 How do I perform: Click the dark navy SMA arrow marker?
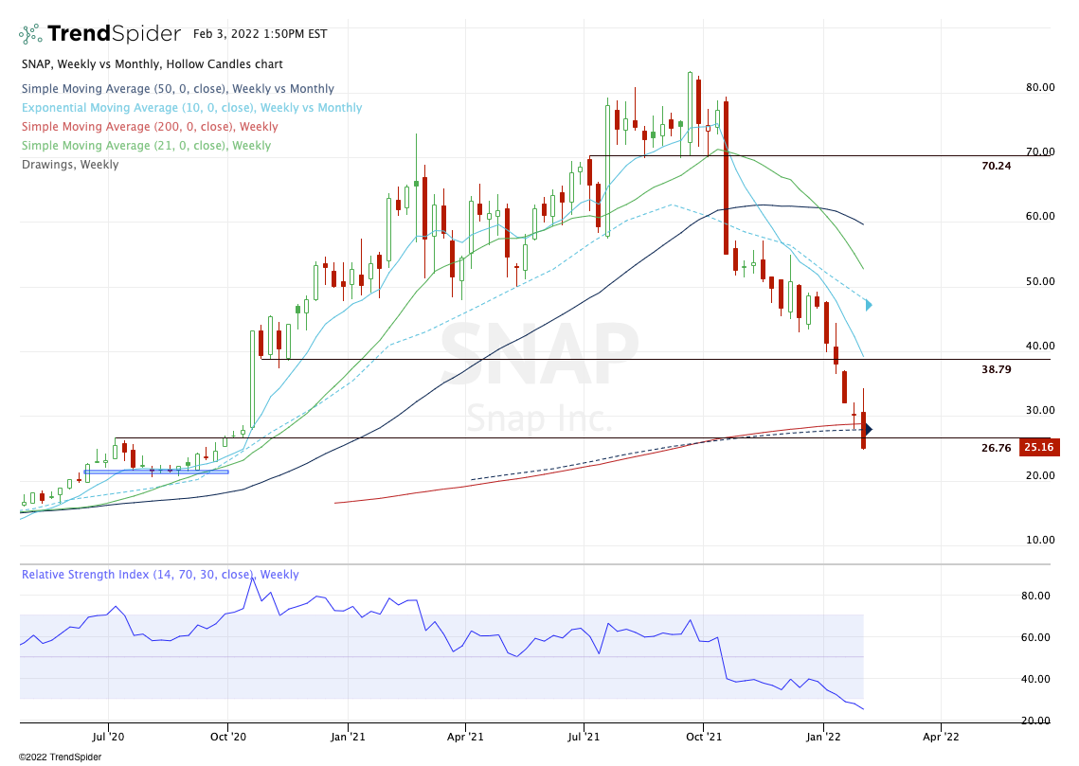click(869, 429)
